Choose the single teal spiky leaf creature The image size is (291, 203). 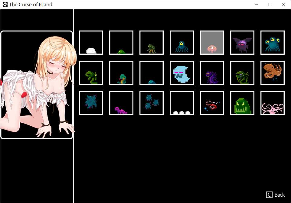pos(91,103)
